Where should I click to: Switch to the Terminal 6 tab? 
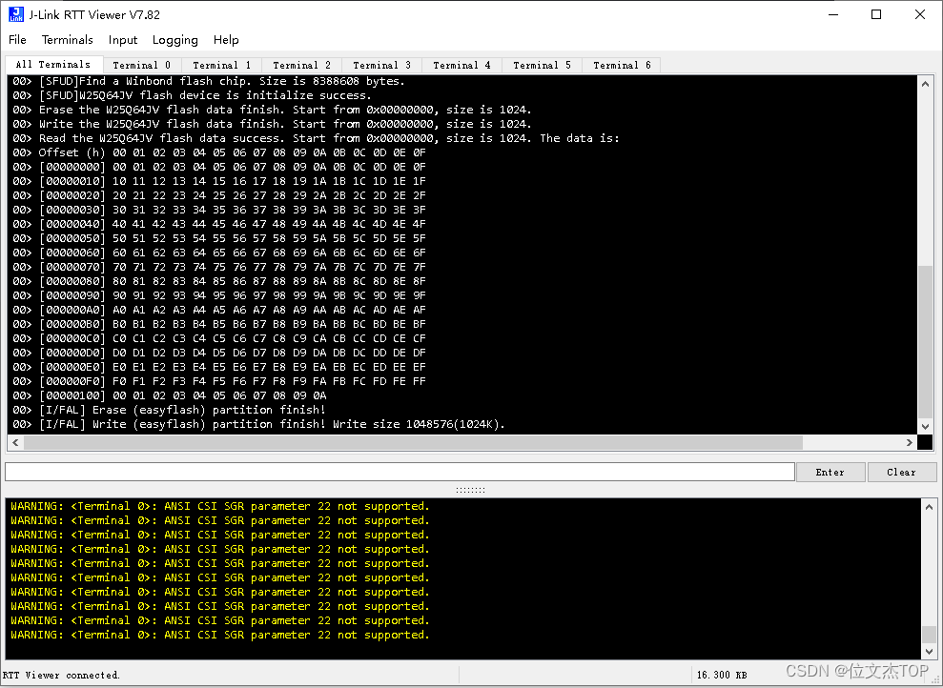click(x=621, y=65)
